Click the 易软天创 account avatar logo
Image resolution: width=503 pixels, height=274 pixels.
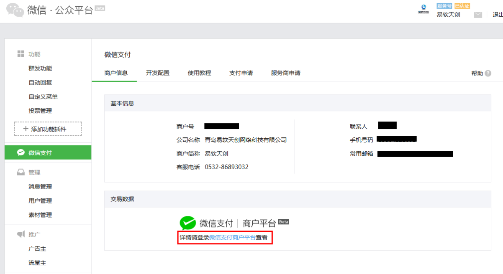click(423, 10)
